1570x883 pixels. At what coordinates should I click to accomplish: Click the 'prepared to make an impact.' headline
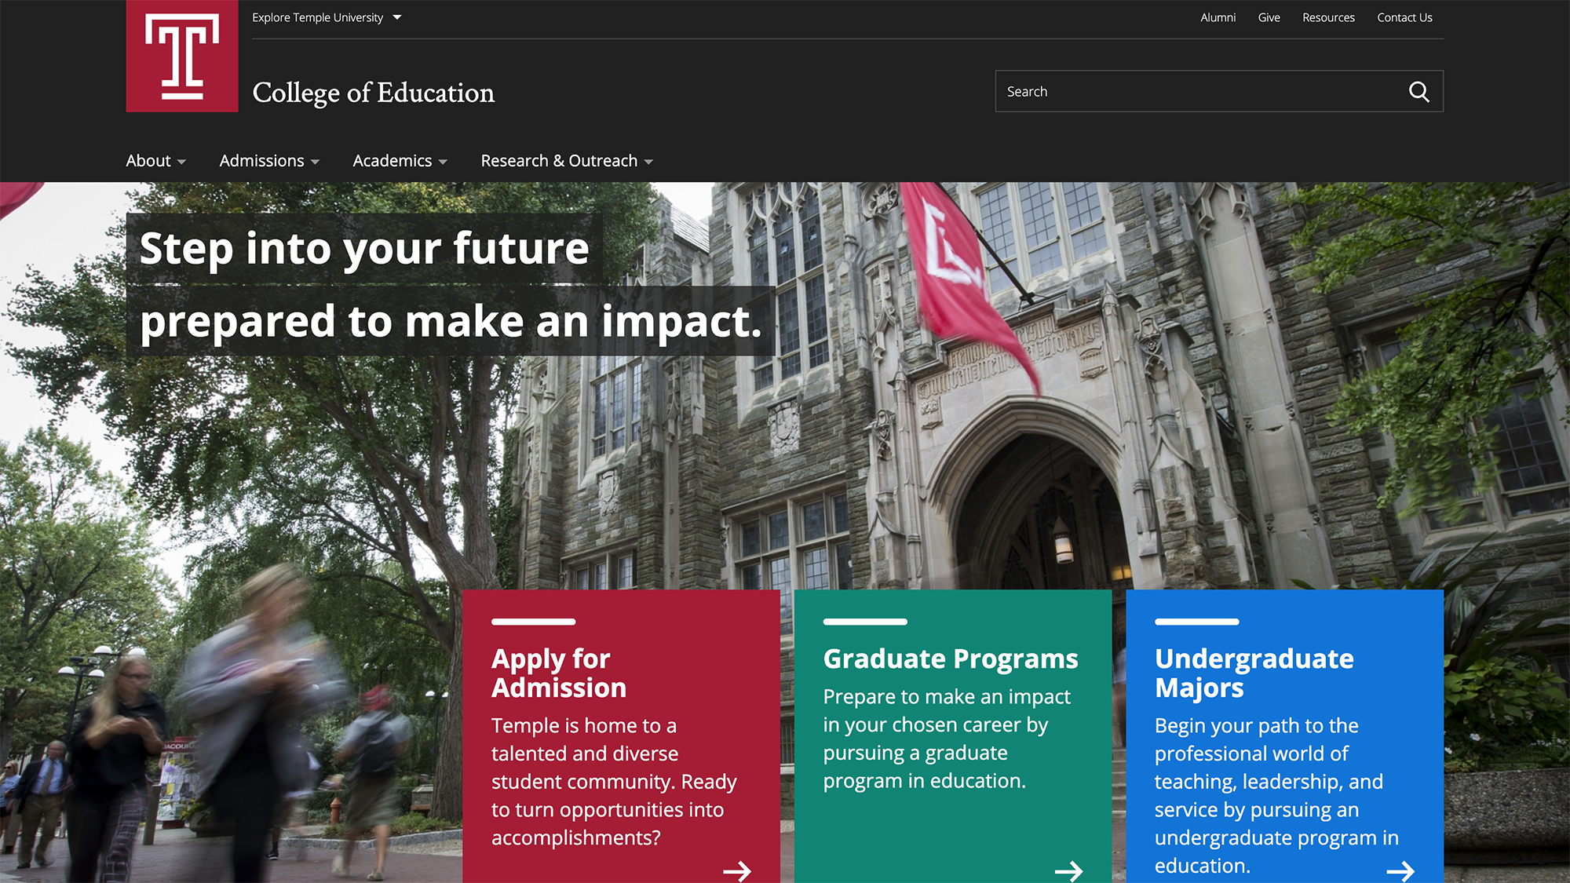[451, 321]
